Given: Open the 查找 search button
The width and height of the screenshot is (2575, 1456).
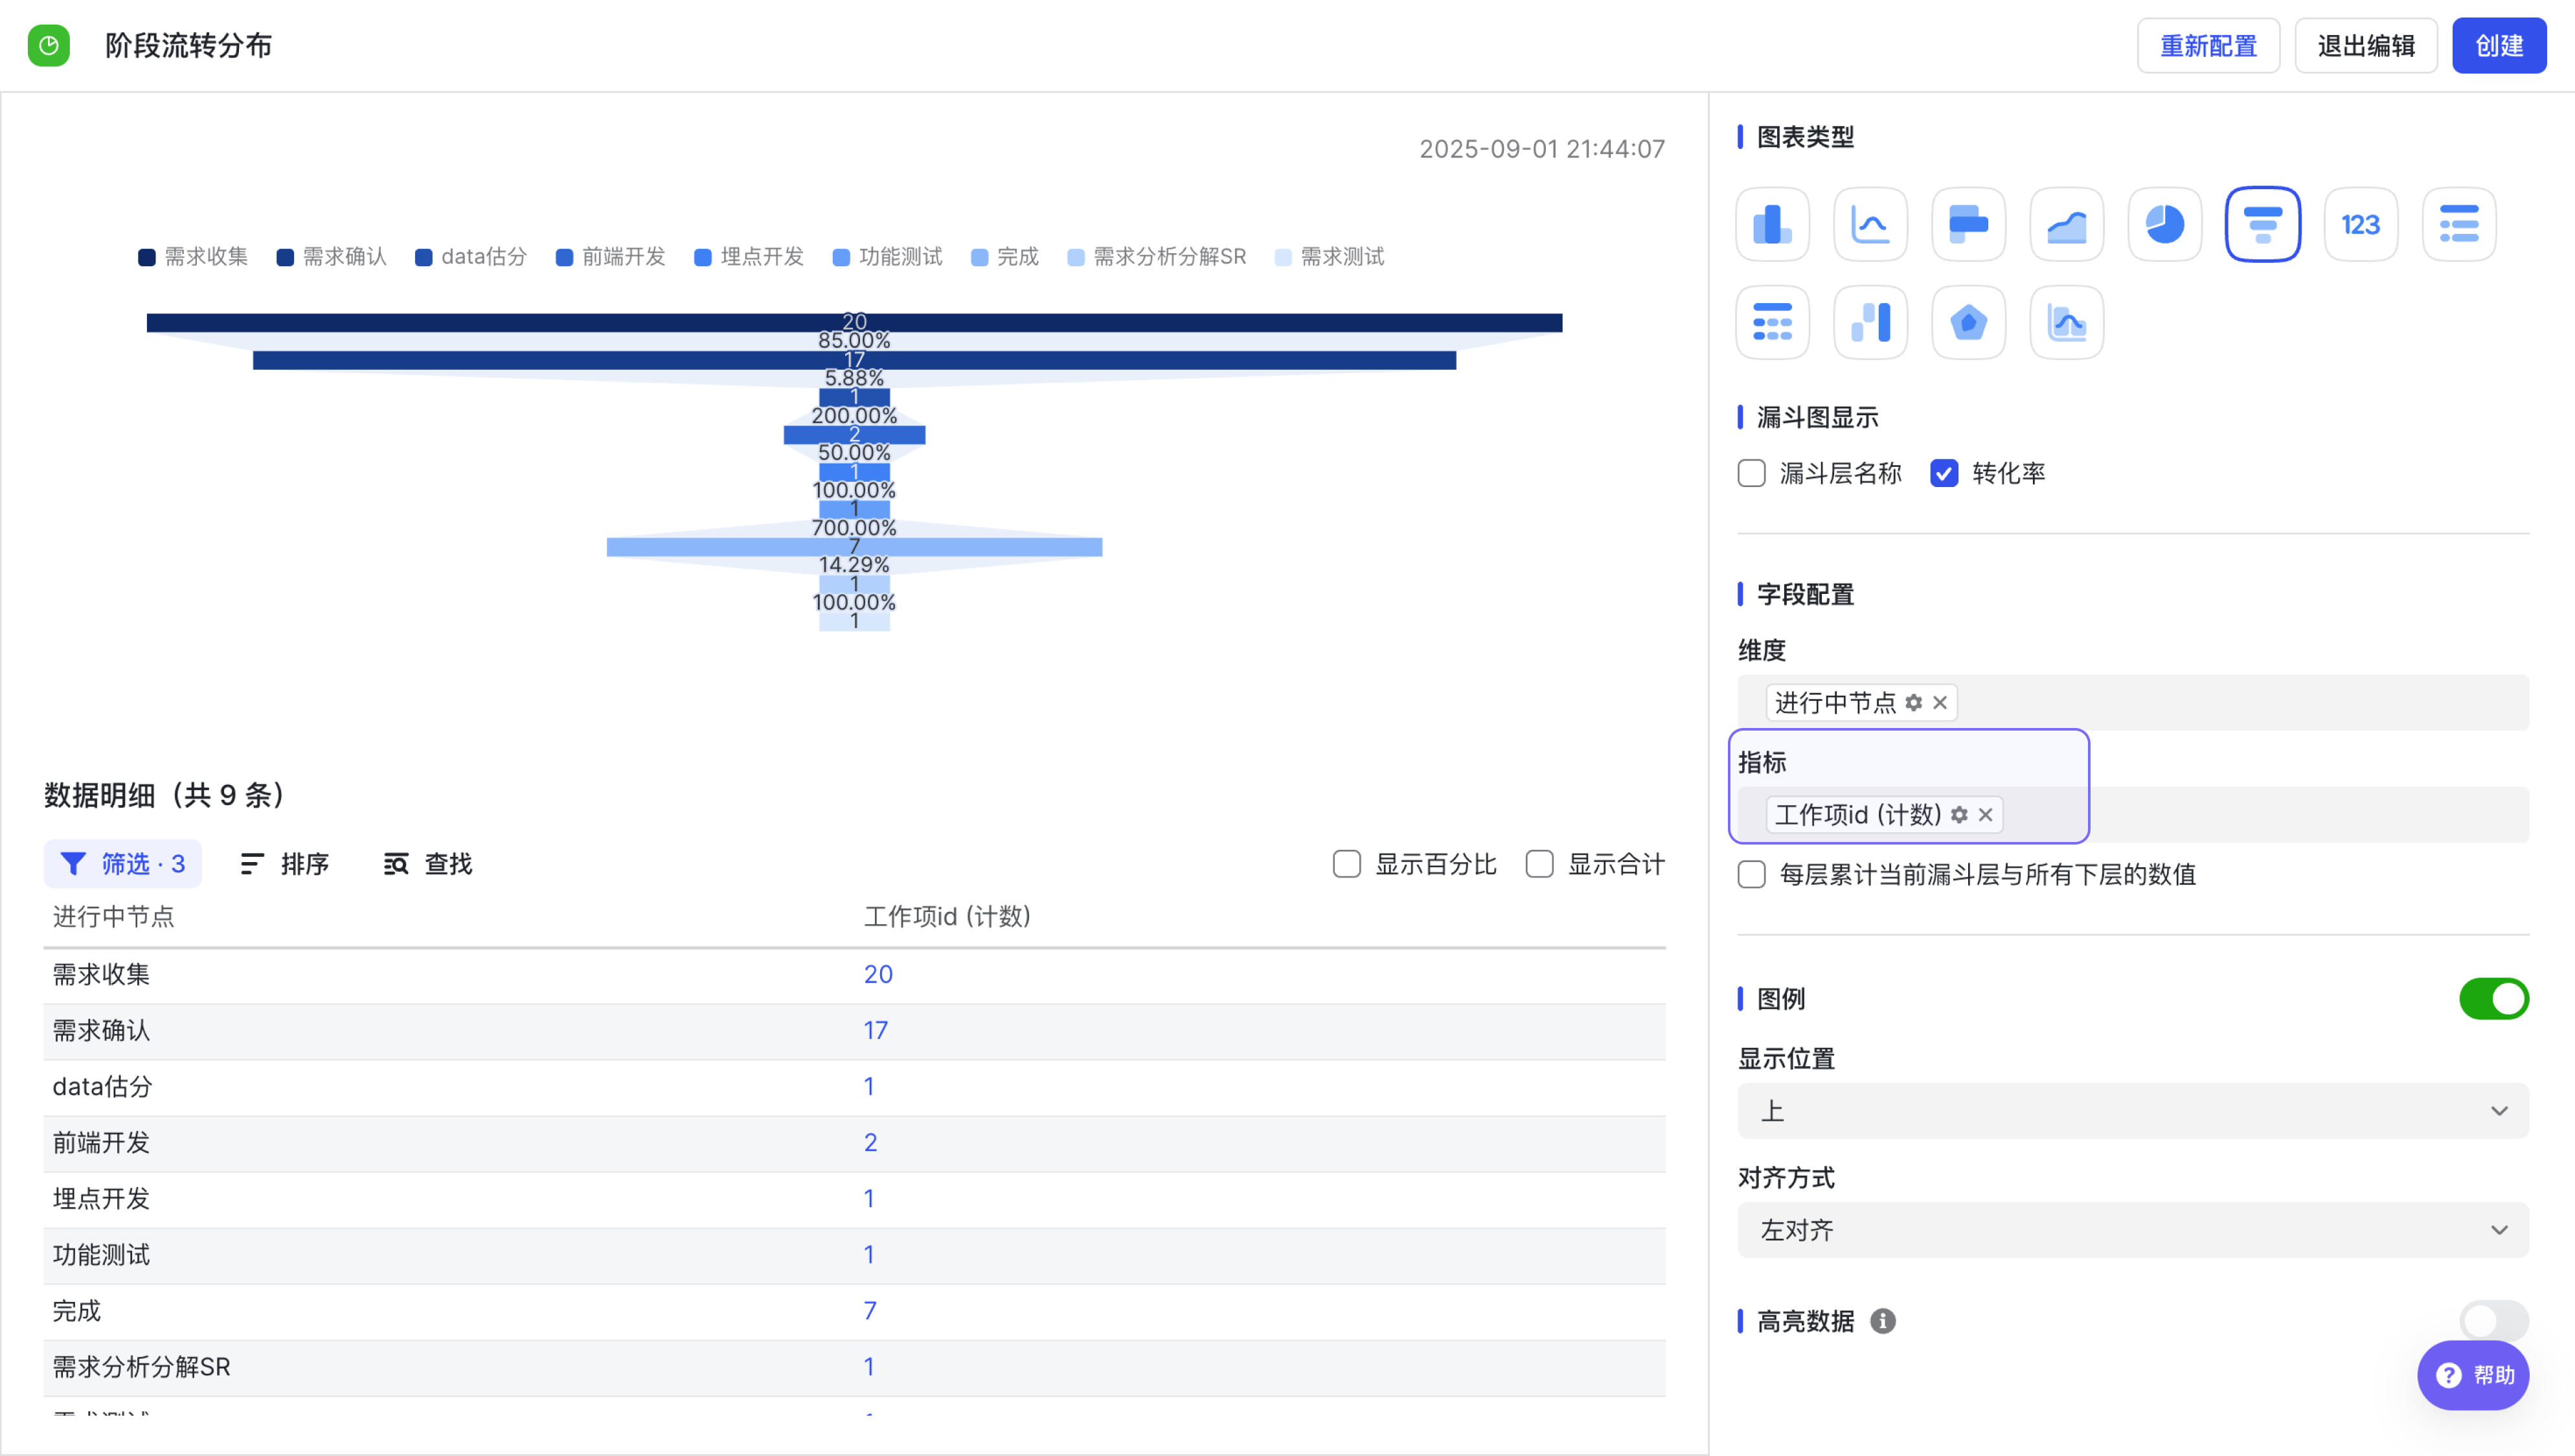Looking at the screenshot, I should 428,864.
